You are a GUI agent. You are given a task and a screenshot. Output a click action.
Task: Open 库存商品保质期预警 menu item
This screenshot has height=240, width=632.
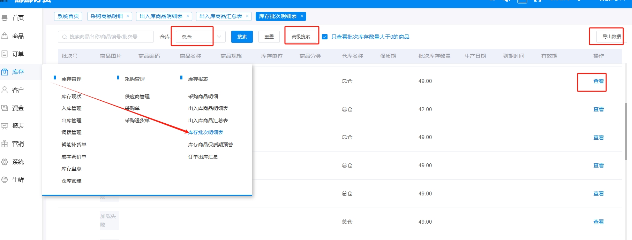point(210,145)
